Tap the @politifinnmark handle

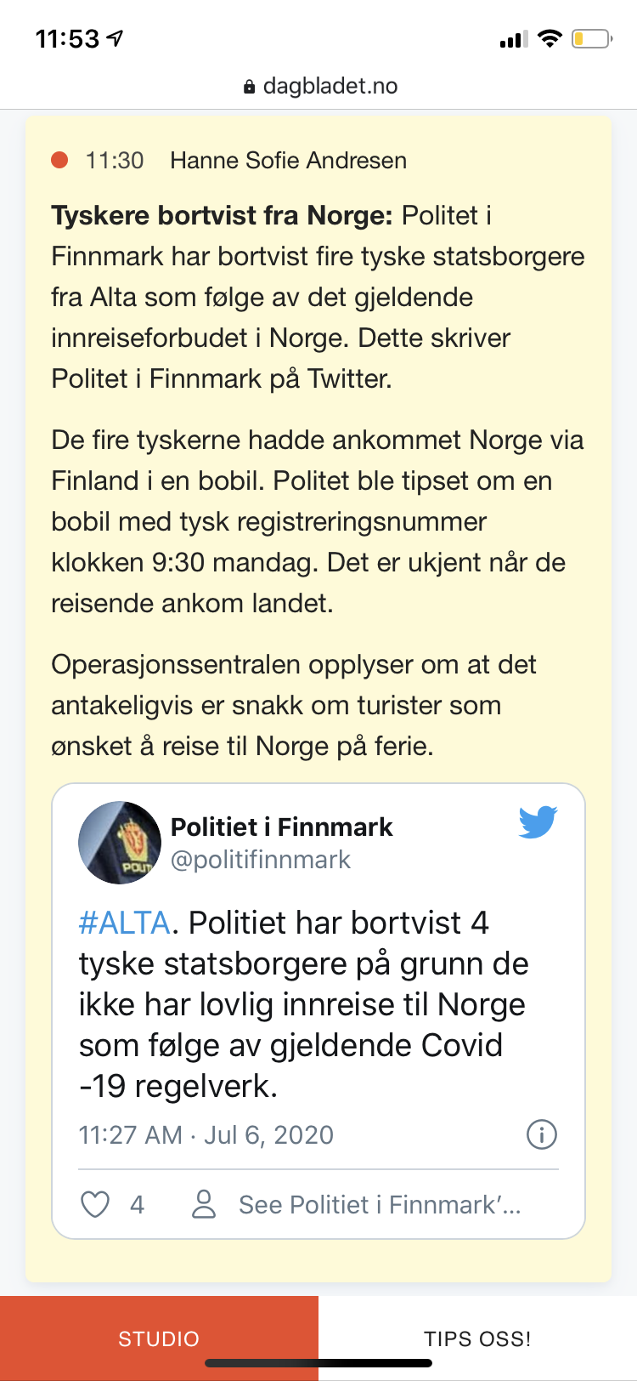(x=261, y=860)
